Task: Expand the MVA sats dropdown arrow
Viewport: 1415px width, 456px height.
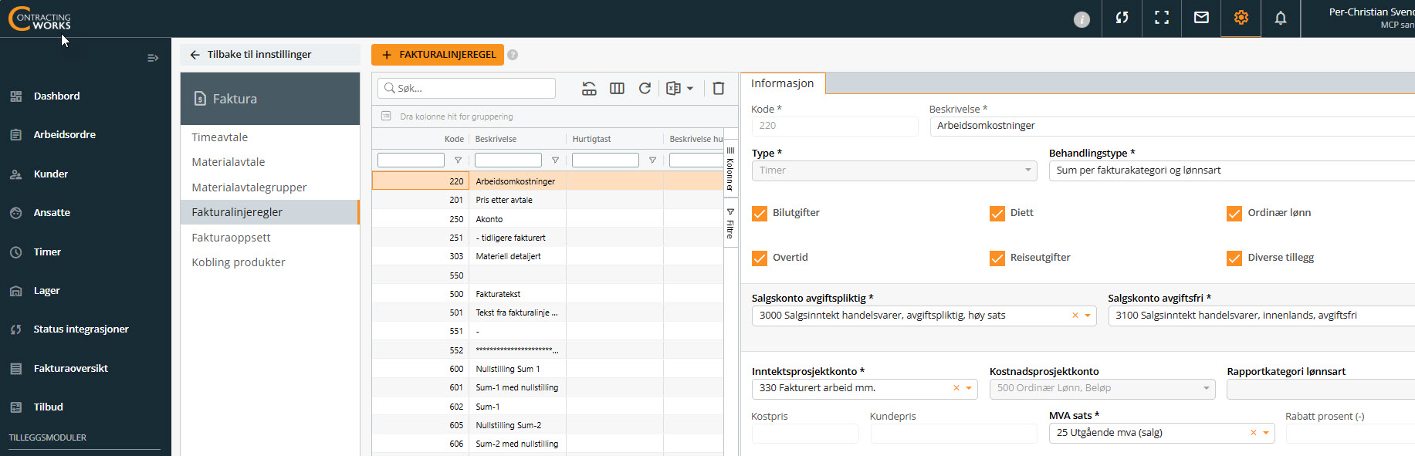Action: point(1266,433)
